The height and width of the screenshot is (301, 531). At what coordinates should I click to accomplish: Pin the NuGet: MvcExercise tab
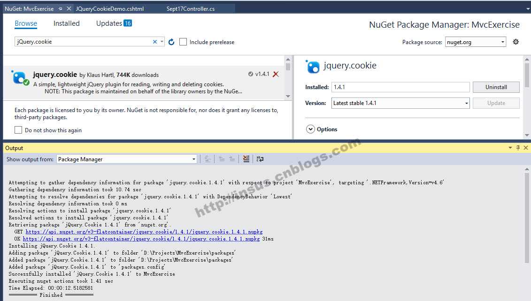60,8
